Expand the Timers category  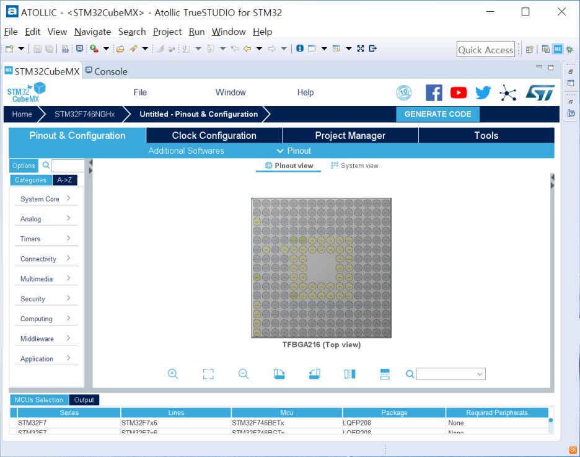point(46,239)
